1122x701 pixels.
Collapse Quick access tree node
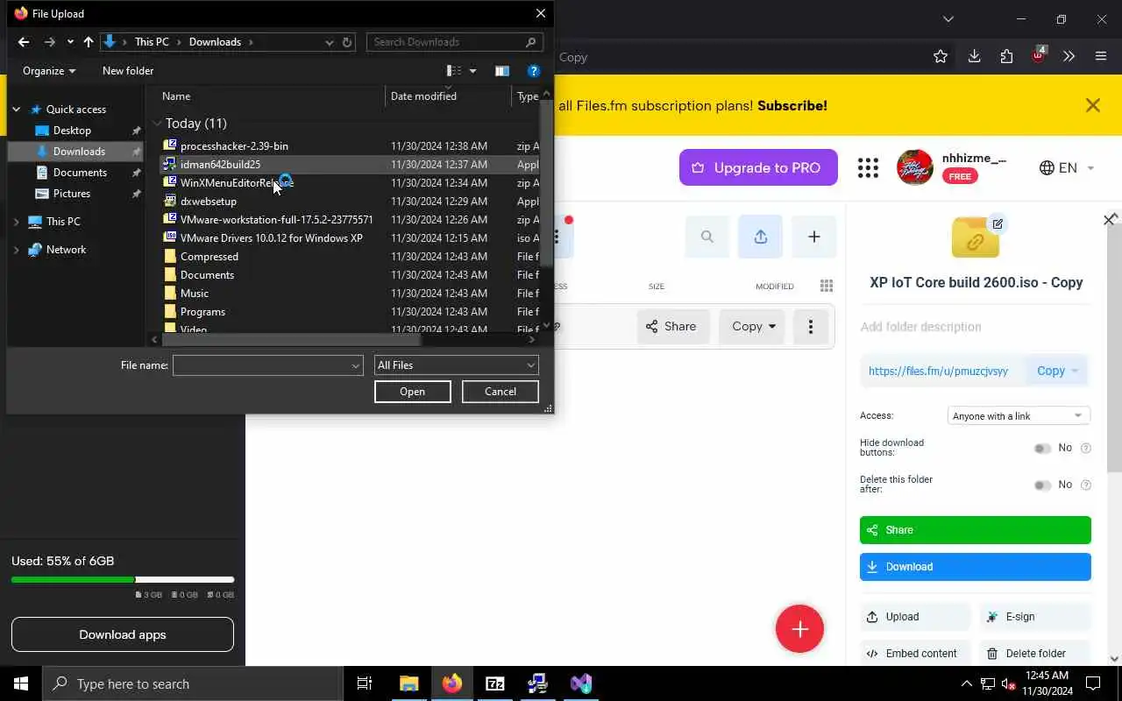[x=16, y=110]
